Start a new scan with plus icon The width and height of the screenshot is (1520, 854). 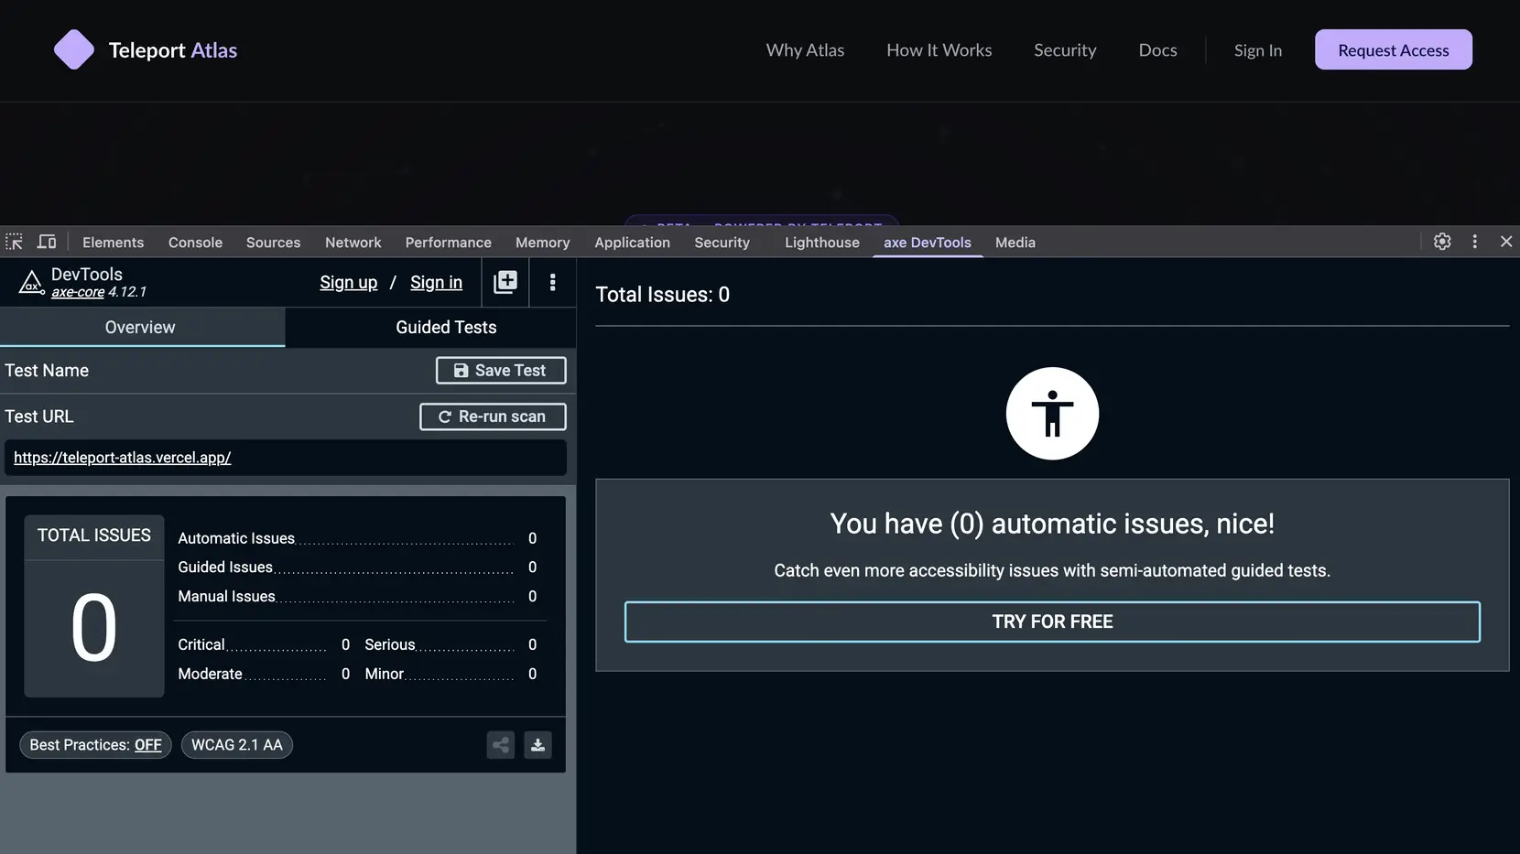coord(505,282)
